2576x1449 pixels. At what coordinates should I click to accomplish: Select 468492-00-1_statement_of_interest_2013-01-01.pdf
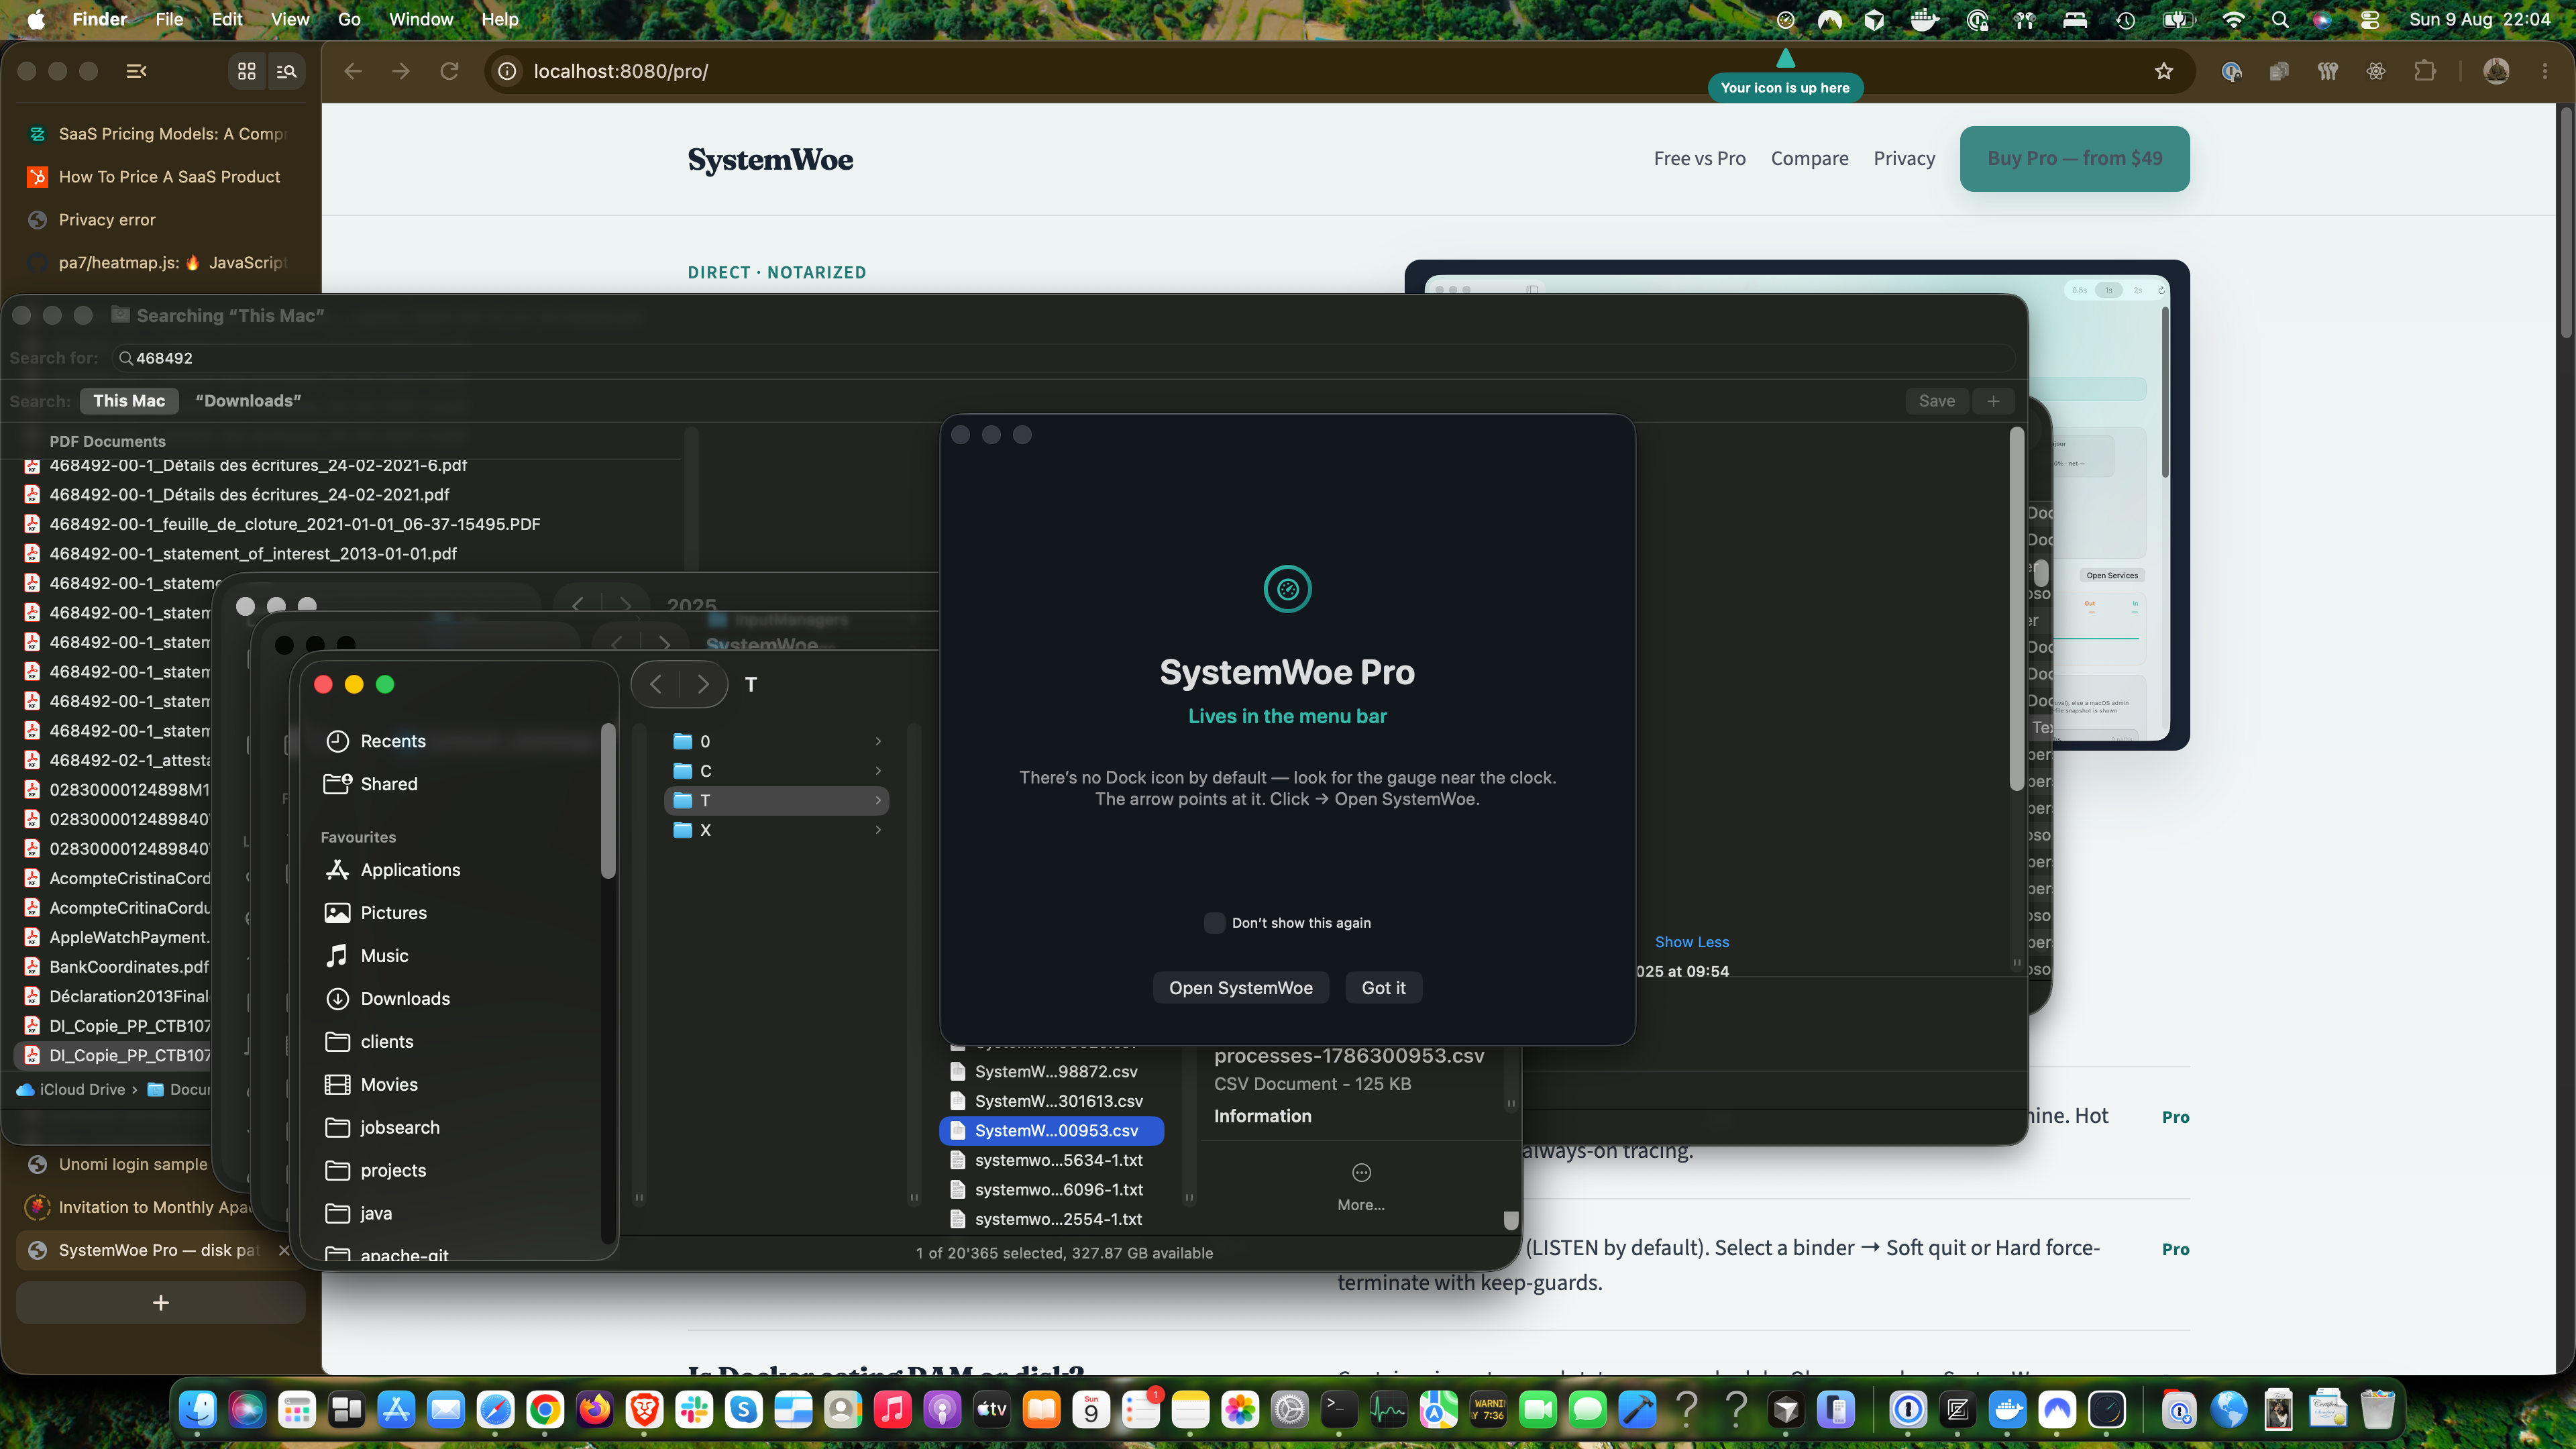pyautogui.click(x=253, y=553)
